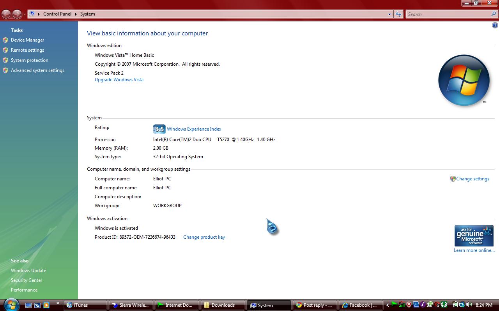The height and width of the screenshot is (311, 499).
Task: Click the genuine Microsoft software badge
Action: point(474,236)
